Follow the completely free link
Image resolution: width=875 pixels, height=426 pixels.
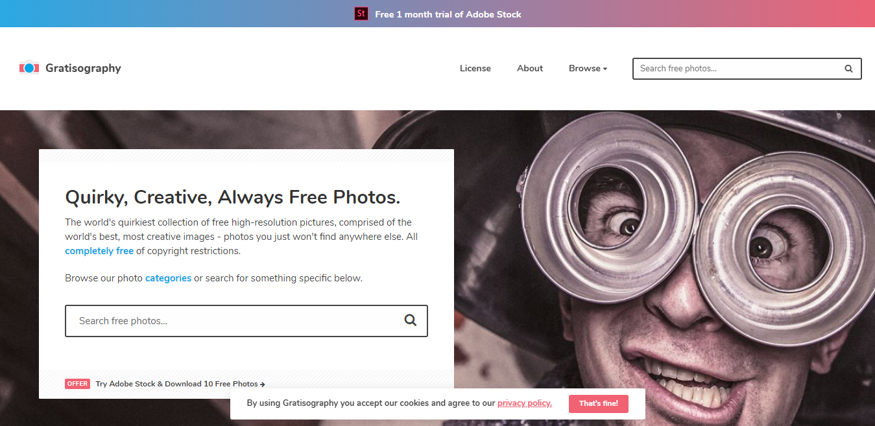[99, 251]
